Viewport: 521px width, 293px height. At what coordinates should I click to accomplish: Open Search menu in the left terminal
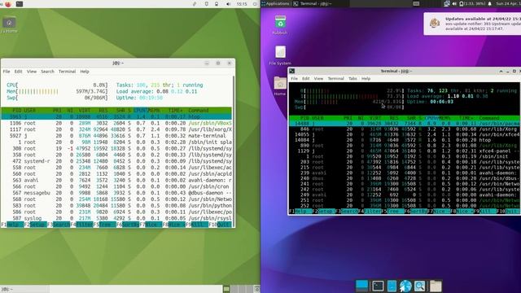pos(47,72)
